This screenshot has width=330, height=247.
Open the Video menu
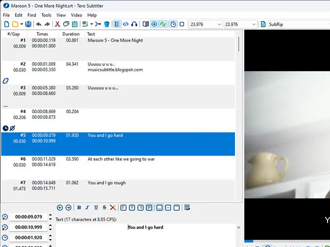[76, 15]
